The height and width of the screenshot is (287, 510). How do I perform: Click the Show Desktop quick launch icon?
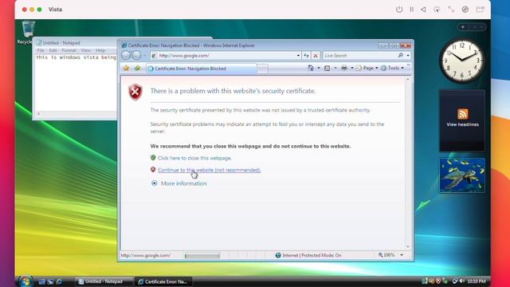point(41,281)
